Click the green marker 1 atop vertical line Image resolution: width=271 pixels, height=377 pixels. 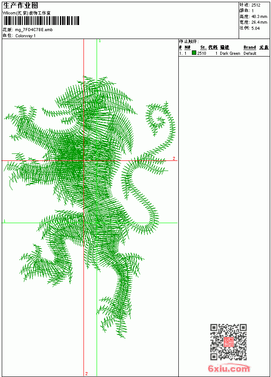tap(100, 41)
